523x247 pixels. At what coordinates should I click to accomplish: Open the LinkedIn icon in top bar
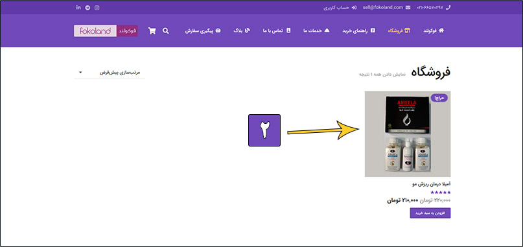[78, 7]
